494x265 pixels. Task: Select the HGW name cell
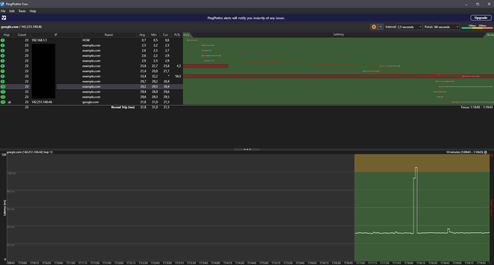86,40
